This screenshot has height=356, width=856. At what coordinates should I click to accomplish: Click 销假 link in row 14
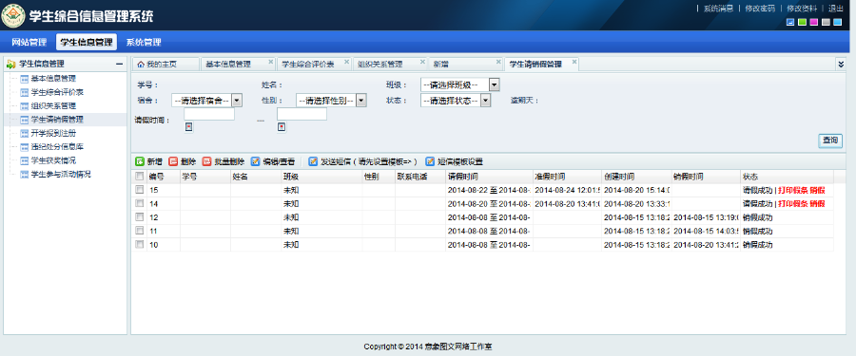[817, 203]
